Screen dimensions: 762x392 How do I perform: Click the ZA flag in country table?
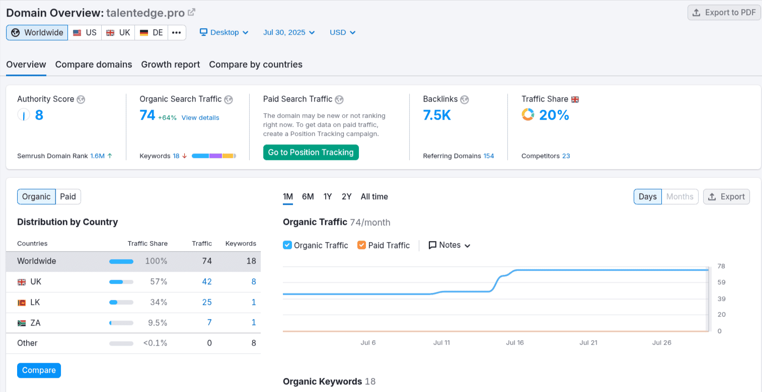(x=22, y=323)
